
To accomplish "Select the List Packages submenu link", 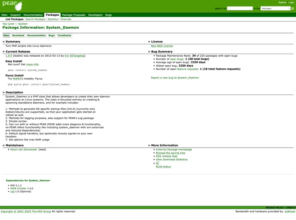I will coord(15,19).
